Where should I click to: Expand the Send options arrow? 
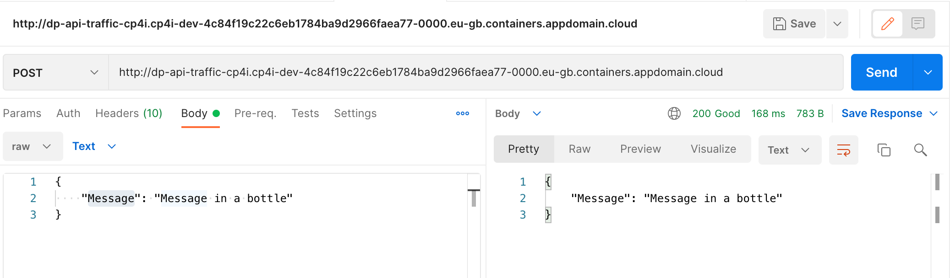click(928, 72)
